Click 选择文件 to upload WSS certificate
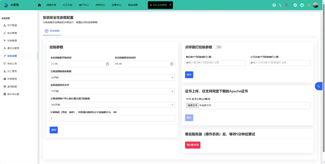Screen dimensions: 325x164 (192, 105)
